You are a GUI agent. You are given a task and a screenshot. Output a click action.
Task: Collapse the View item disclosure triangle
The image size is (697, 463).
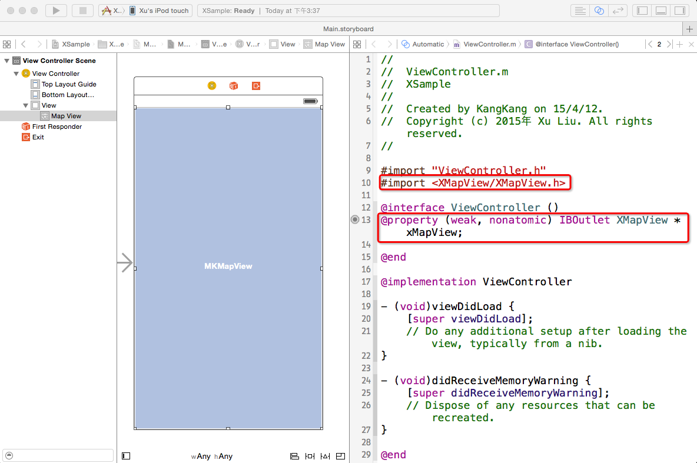26,105
